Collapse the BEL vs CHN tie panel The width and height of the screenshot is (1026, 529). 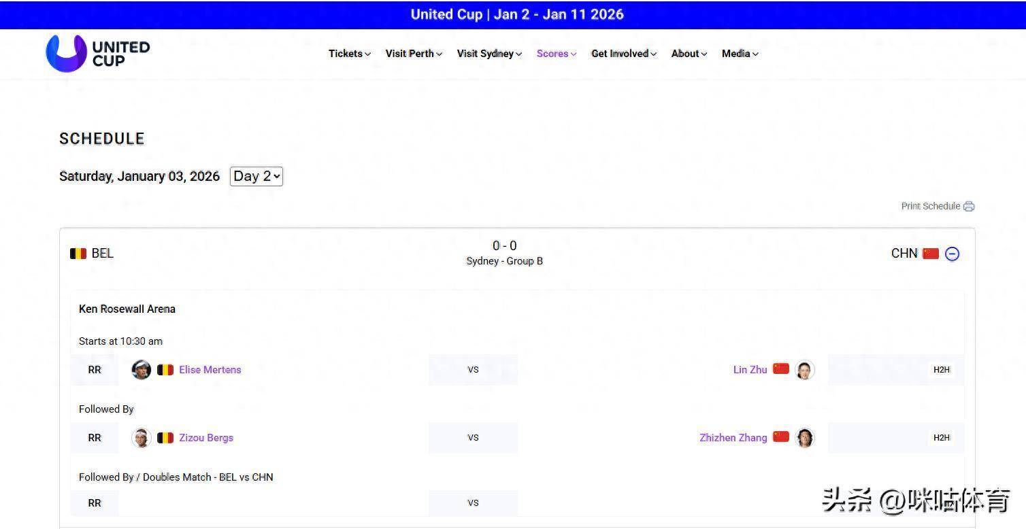(952, 254)
